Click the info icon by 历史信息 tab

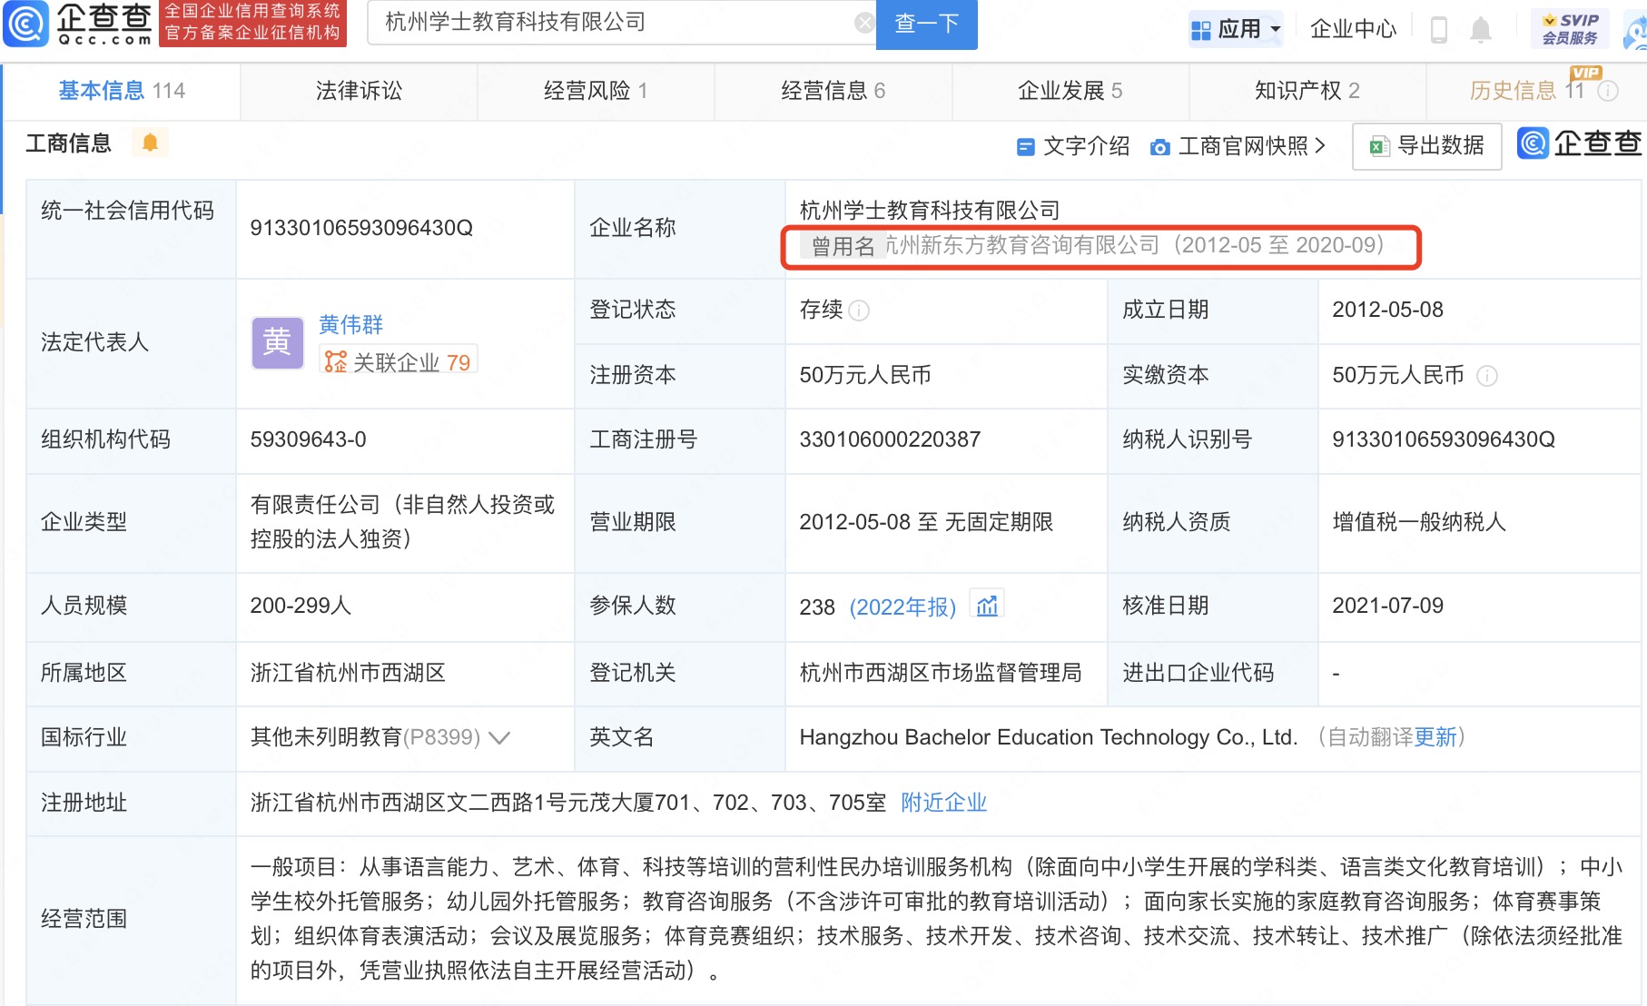1608,91
